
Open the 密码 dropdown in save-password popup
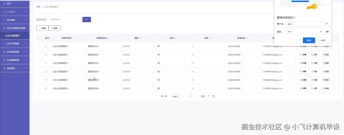(x=305, y=32)
